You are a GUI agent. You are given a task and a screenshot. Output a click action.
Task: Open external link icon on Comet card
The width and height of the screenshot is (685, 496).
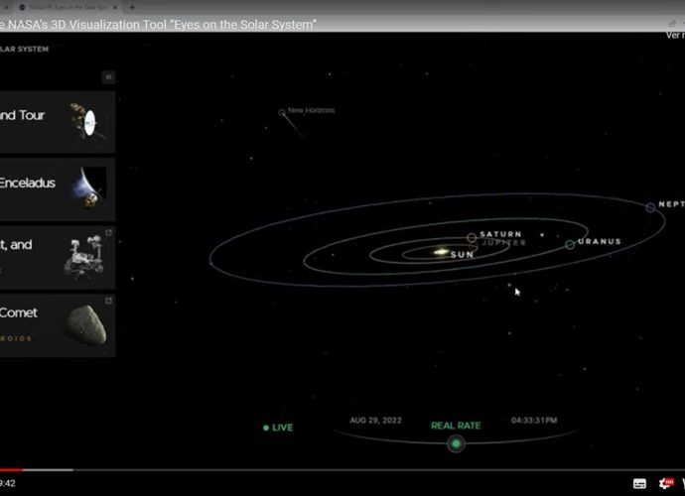[x=109, y=301]
